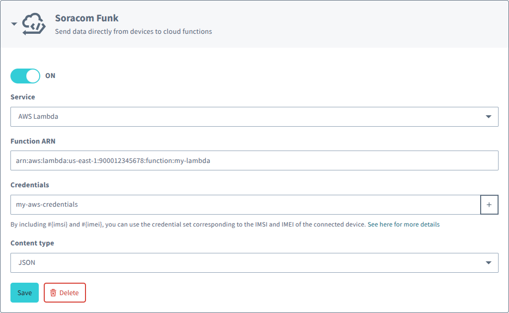Enable the teal on/off slider control
The height and width of the screenshot is (313, 509).
pyautogui.click(x=25, y=76)
